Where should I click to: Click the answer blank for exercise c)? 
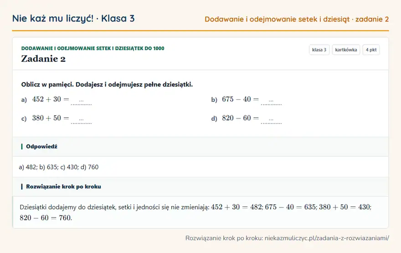[81, 120]
